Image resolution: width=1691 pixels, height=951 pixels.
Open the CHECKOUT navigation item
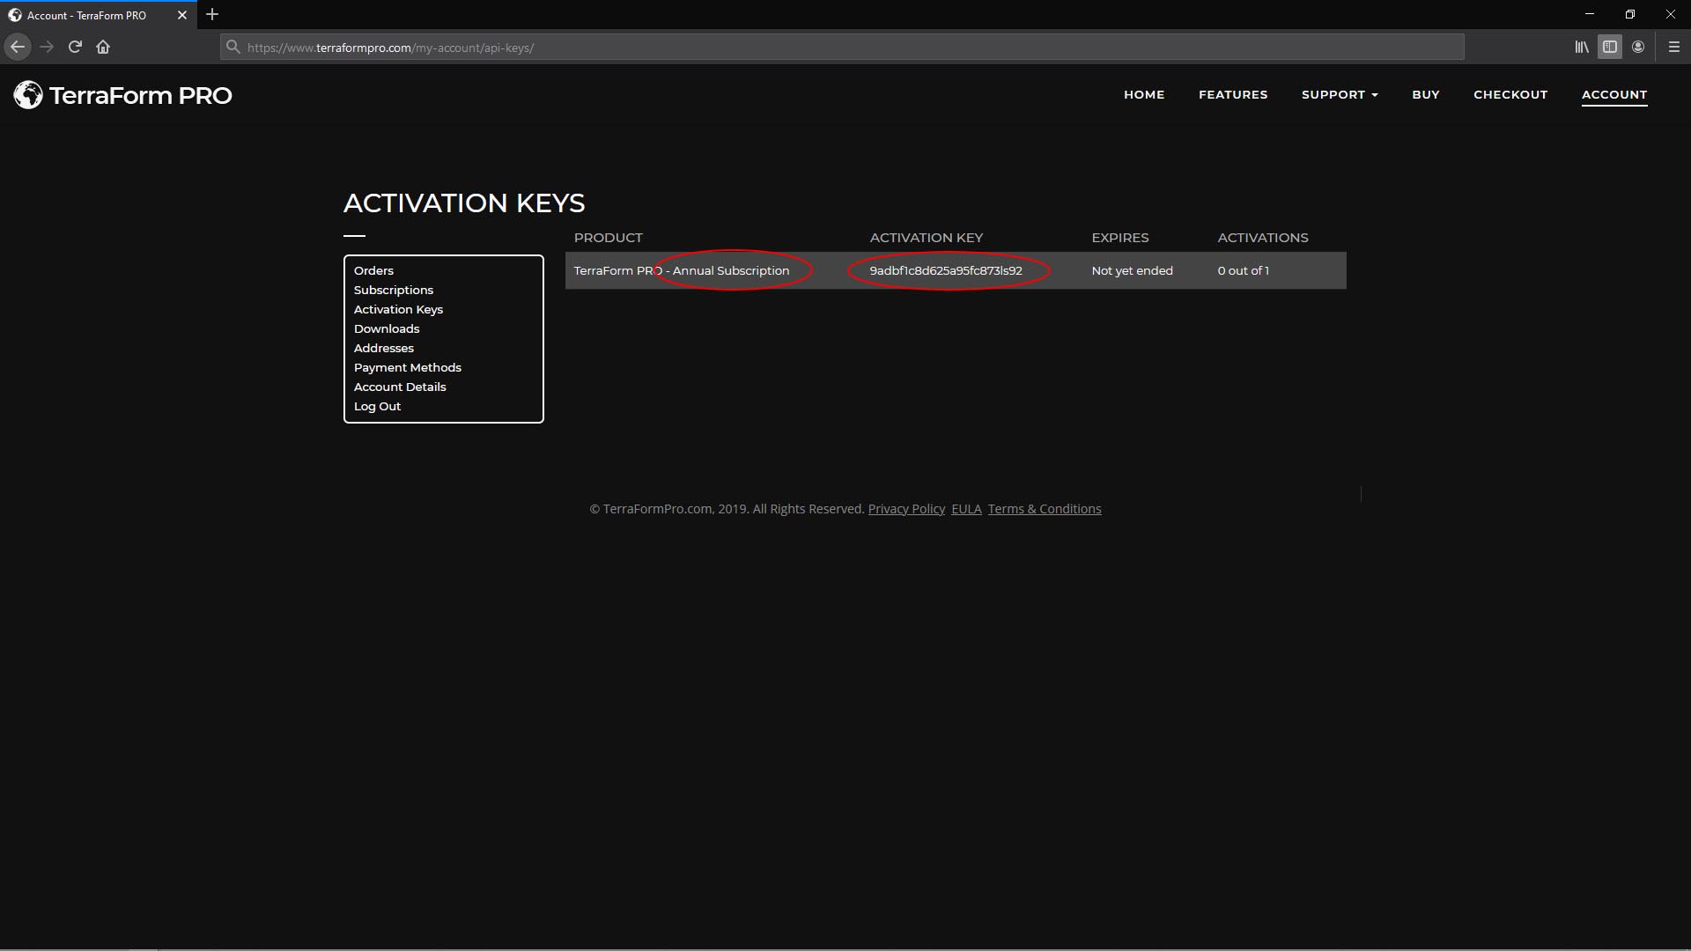(x=1510, y=94)
